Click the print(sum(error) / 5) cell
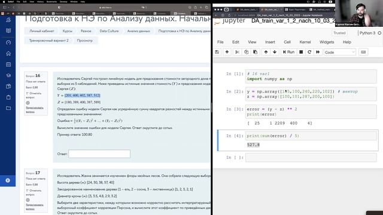383x215 pixels. click(x=311, y=136)
